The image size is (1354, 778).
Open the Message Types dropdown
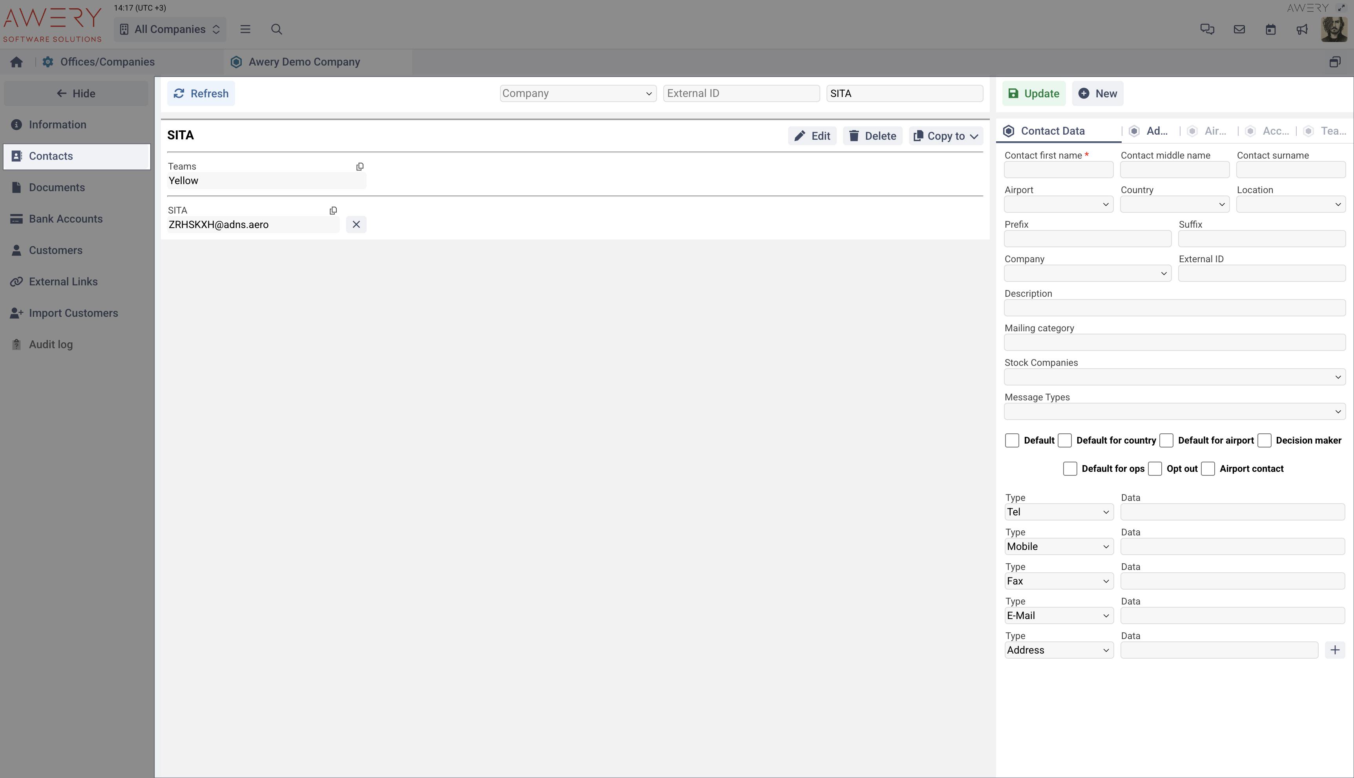pyautogui.click(x=1174, y=411)
